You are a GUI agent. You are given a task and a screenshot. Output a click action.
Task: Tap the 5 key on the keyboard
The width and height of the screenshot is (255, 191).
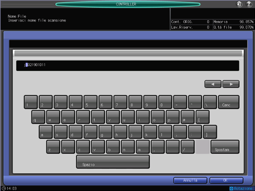pos(90,102)
